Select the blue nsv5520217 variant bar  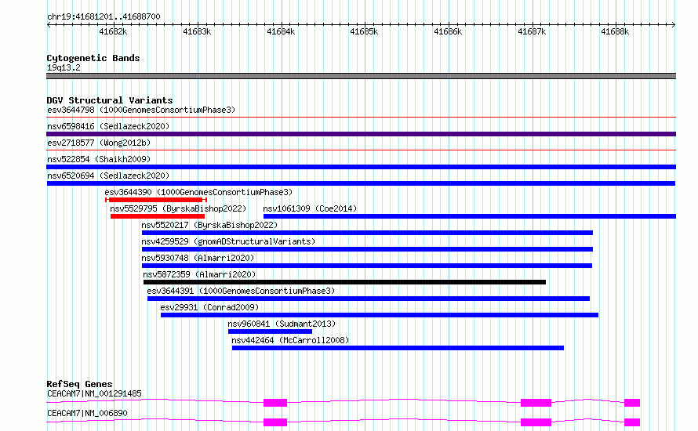367,233
